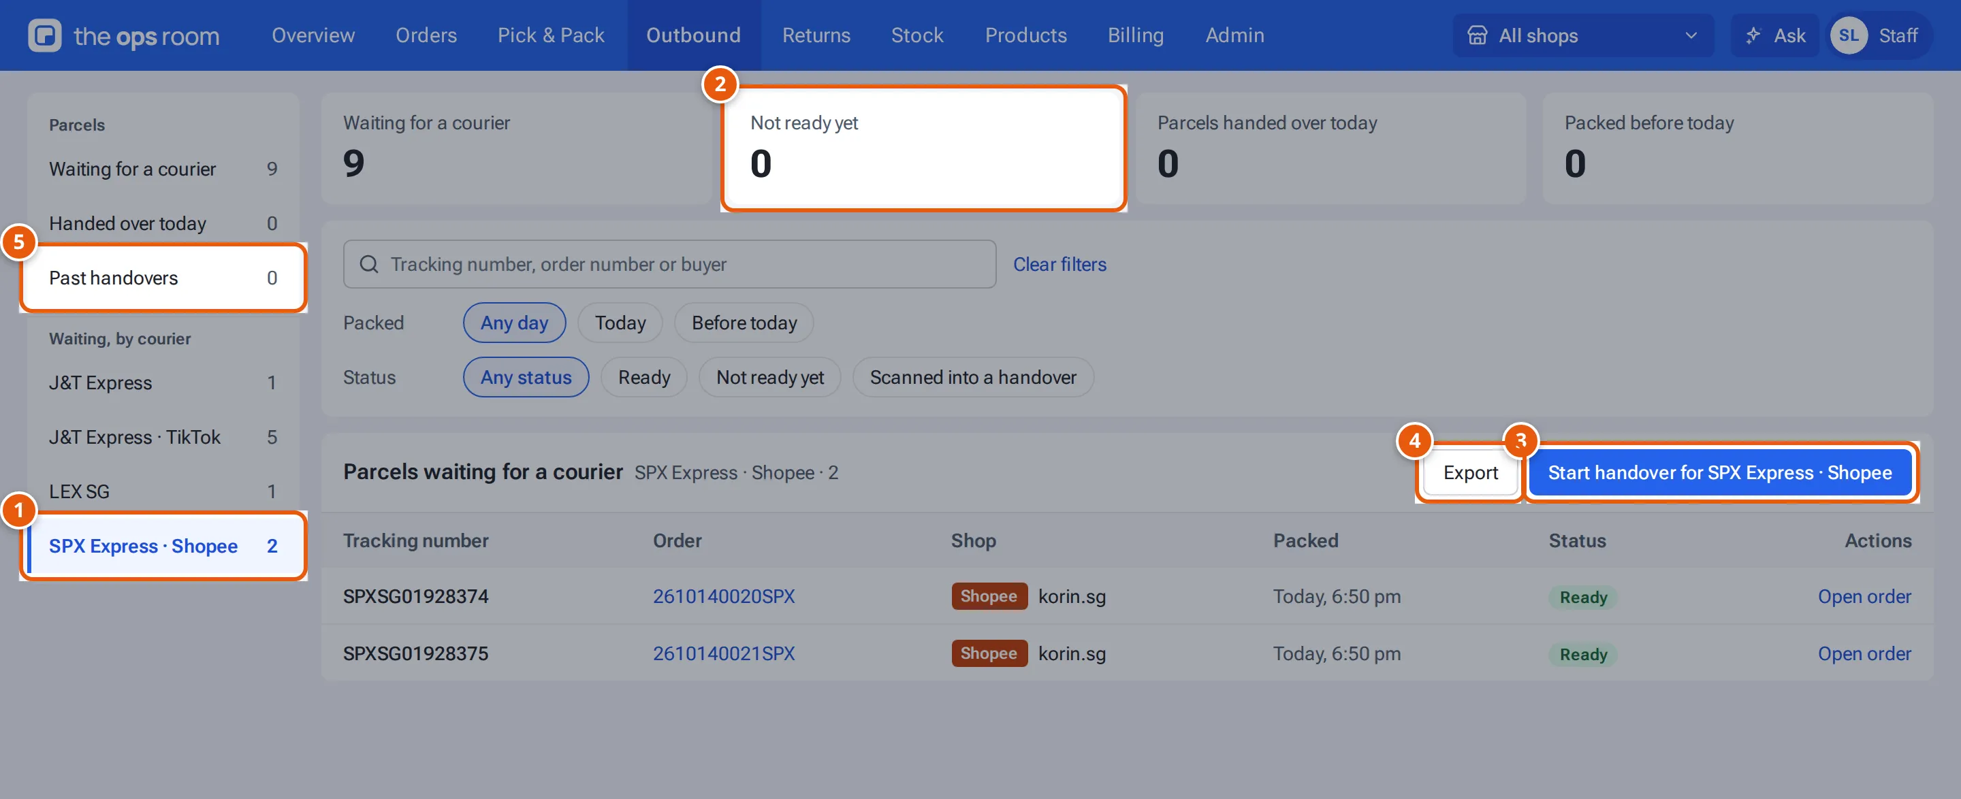Image resolution: width=1961 pixels, height=799 pixels.
Task: Filter status by Ready
Action: 644,378
